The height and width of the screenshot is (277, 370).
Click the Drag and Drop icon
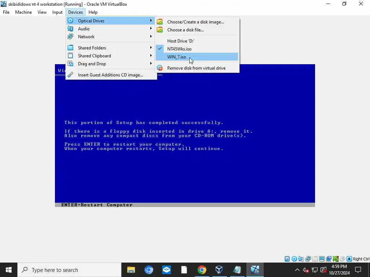click(70, 63)
